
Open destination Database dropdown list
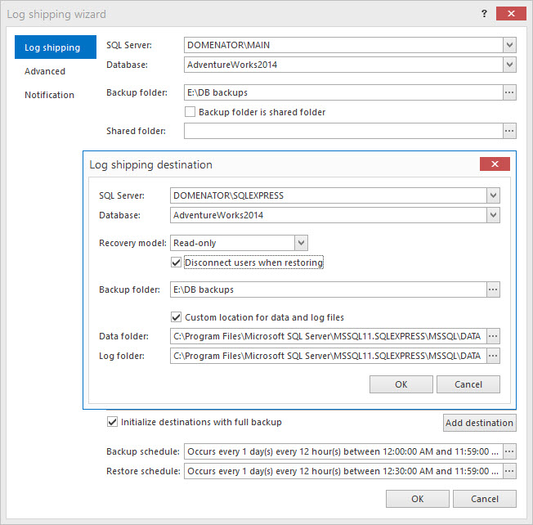(x=493, y=215)
